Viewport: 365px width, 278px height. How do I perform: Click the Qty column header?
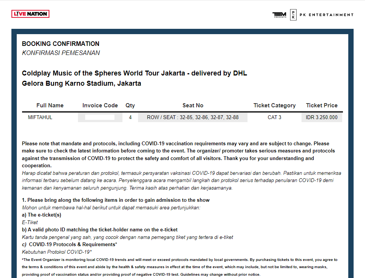(130, 106)
